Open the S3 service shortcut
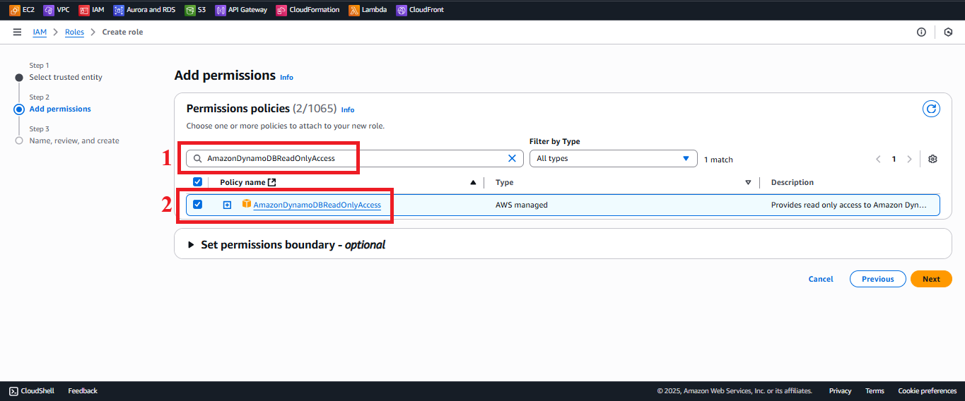 tap(196, 10)
